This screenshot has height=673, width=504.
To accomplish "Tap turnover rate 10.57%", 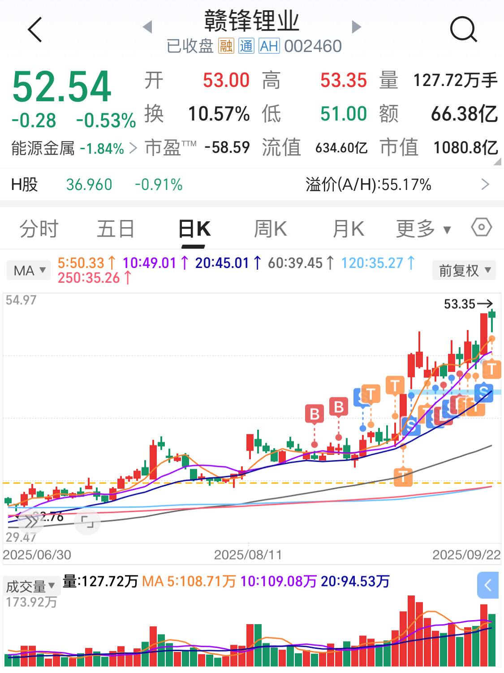I will 219,114.
